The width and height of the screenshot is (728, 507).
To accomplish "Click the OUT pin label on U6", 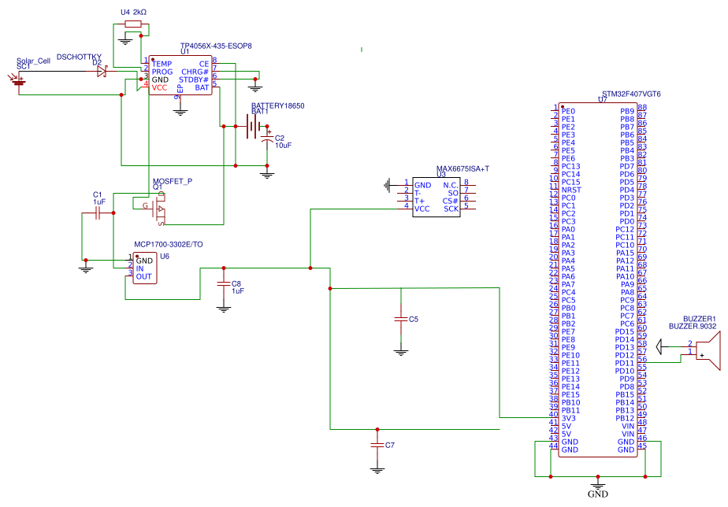I will (144, 276).
